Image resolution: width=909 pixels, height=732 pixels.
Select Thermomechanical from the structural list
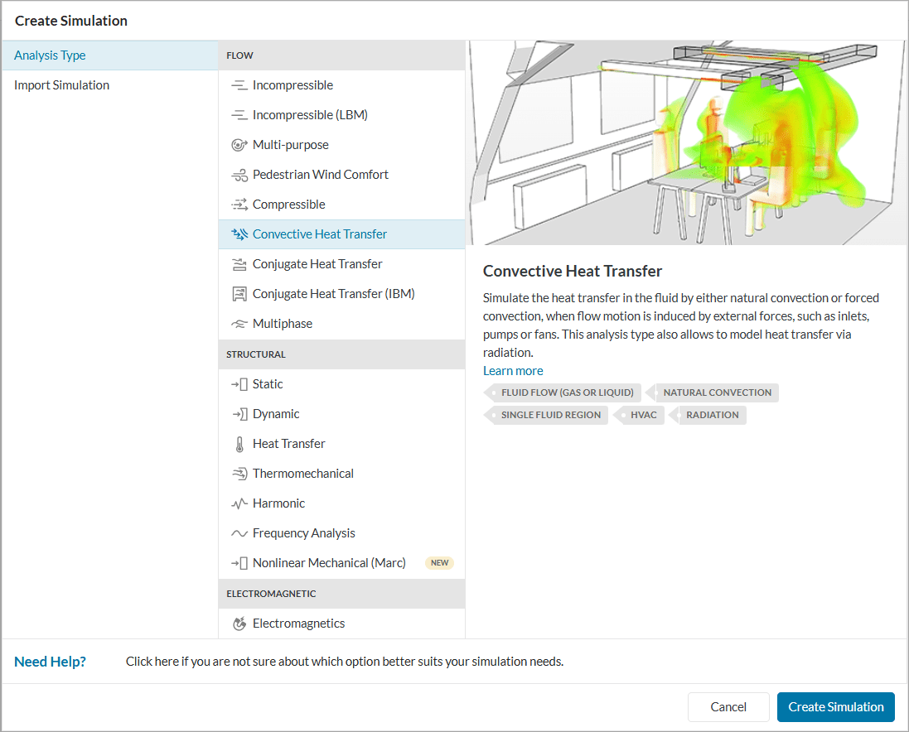click(302, 474)
